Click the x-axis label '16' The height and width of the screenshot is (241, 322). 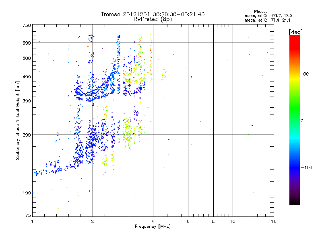(x=274, y=221)
